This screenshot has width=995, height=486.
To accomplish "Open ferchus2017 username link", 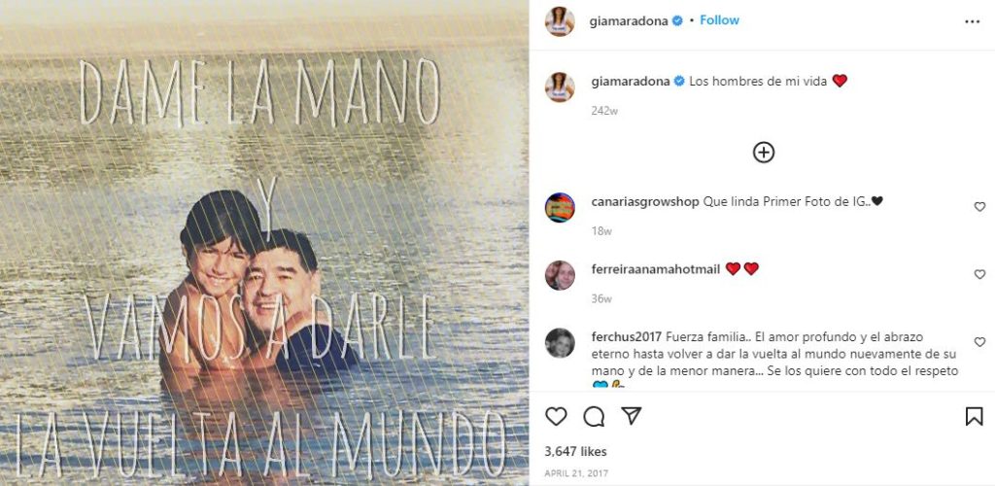I will point(627,337).
